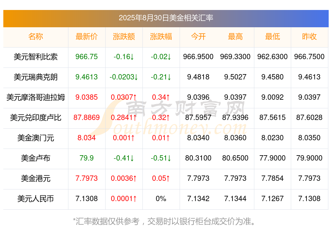The height and width of the screenshot is (232, 332).
Task: Click low value 9.0092
Action: (x=273, y=97)
